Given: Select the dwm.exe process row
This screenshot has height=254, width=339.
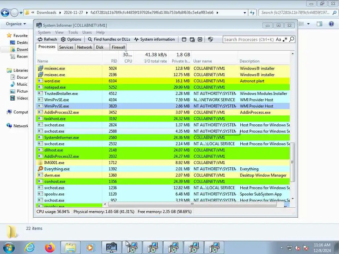Looking at the screenshot, I should pos(163,175).
